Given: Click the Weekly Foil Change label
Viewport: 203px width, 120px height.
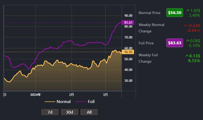Looking at the screenshot, I should coord(148,58).
